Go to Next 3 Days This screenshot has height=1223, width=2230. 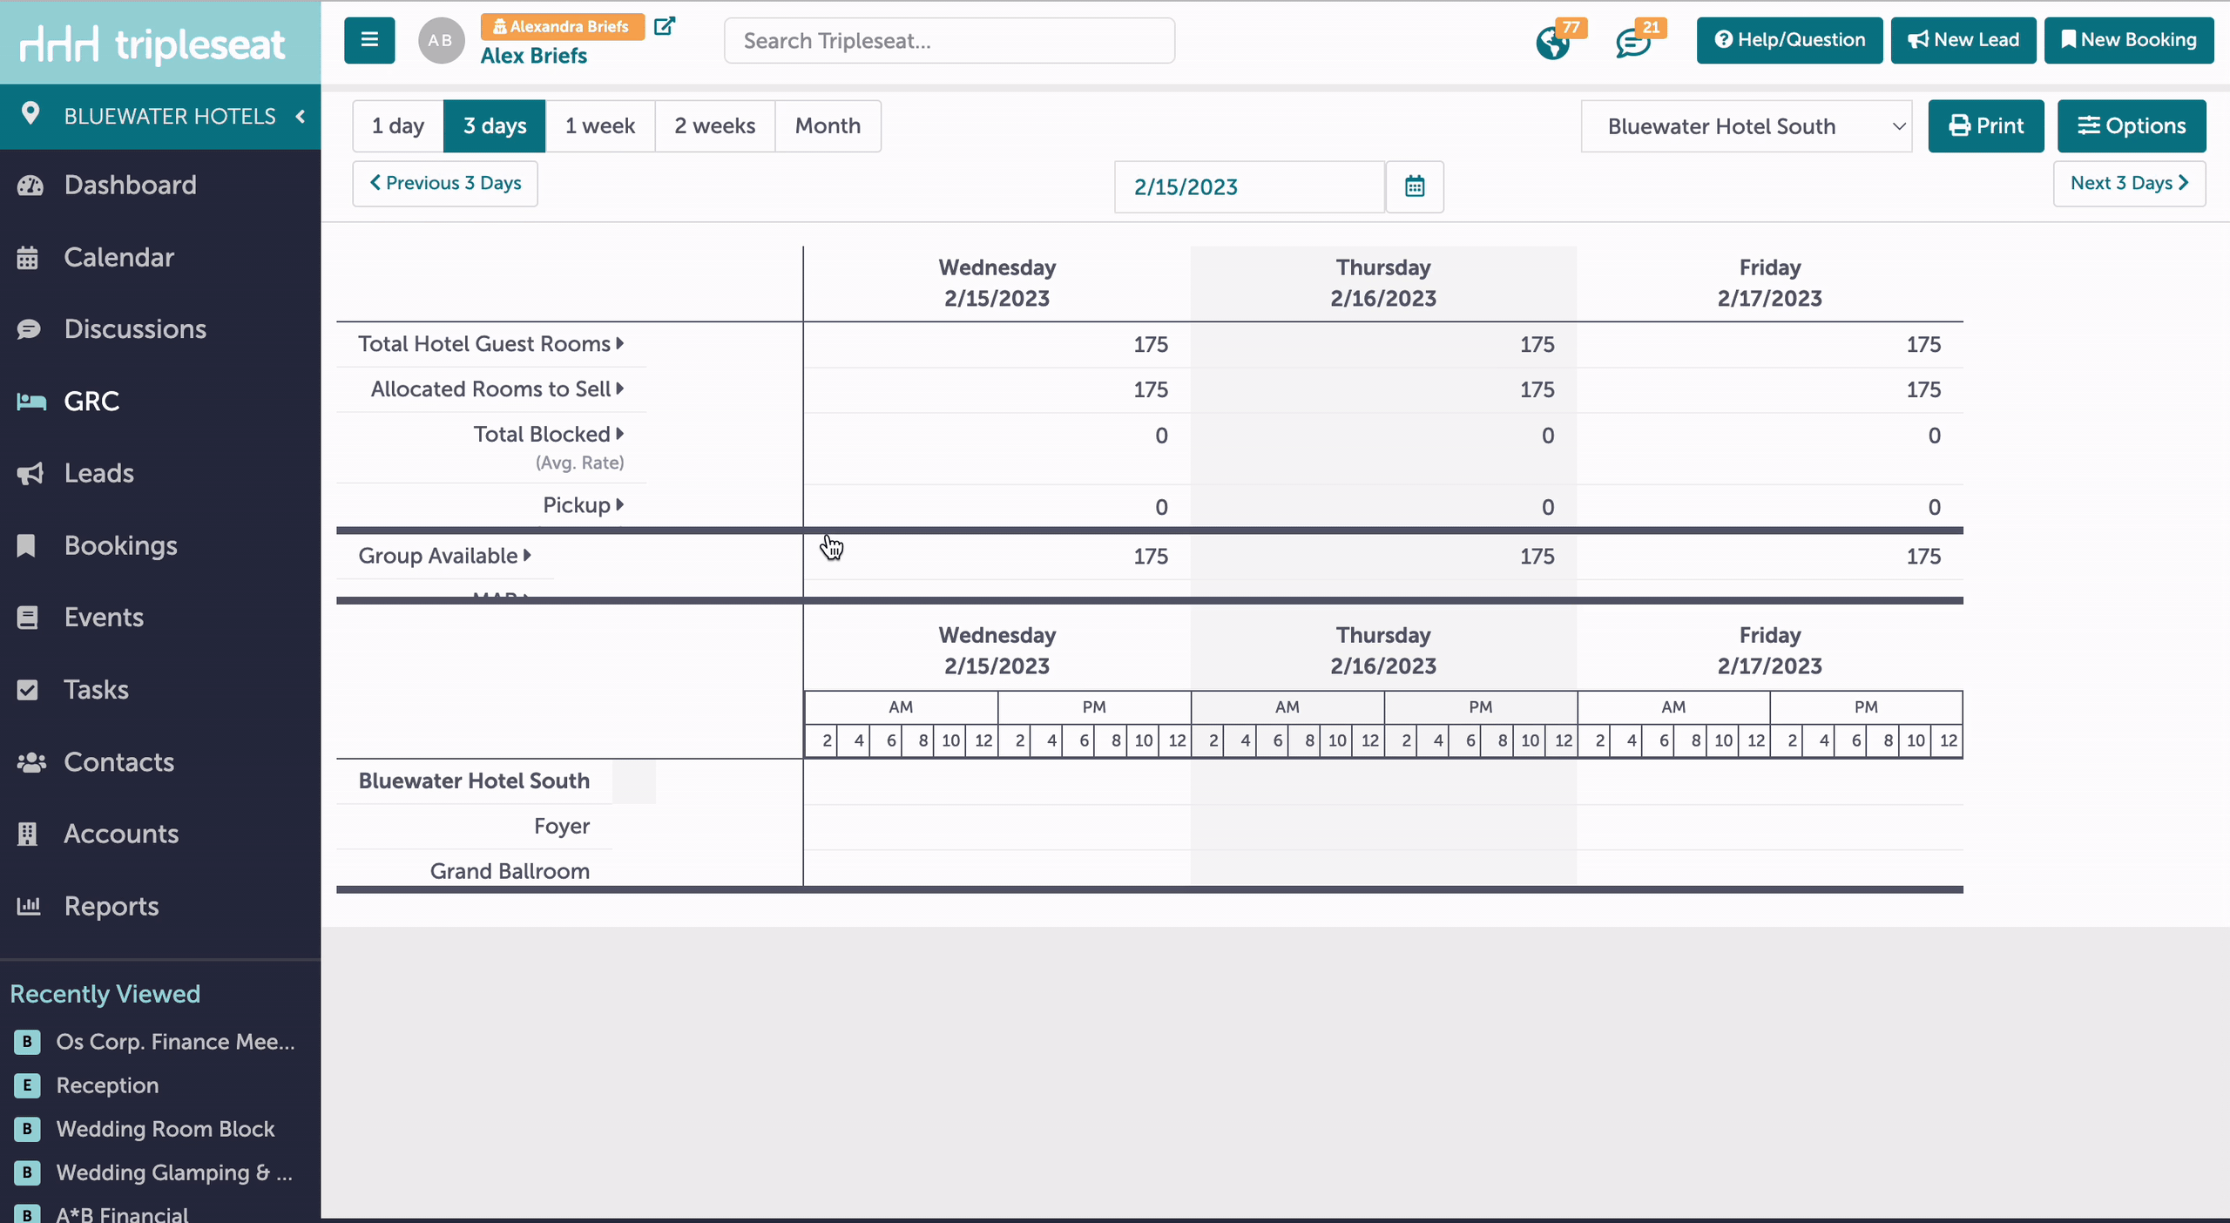[2129, 183]
